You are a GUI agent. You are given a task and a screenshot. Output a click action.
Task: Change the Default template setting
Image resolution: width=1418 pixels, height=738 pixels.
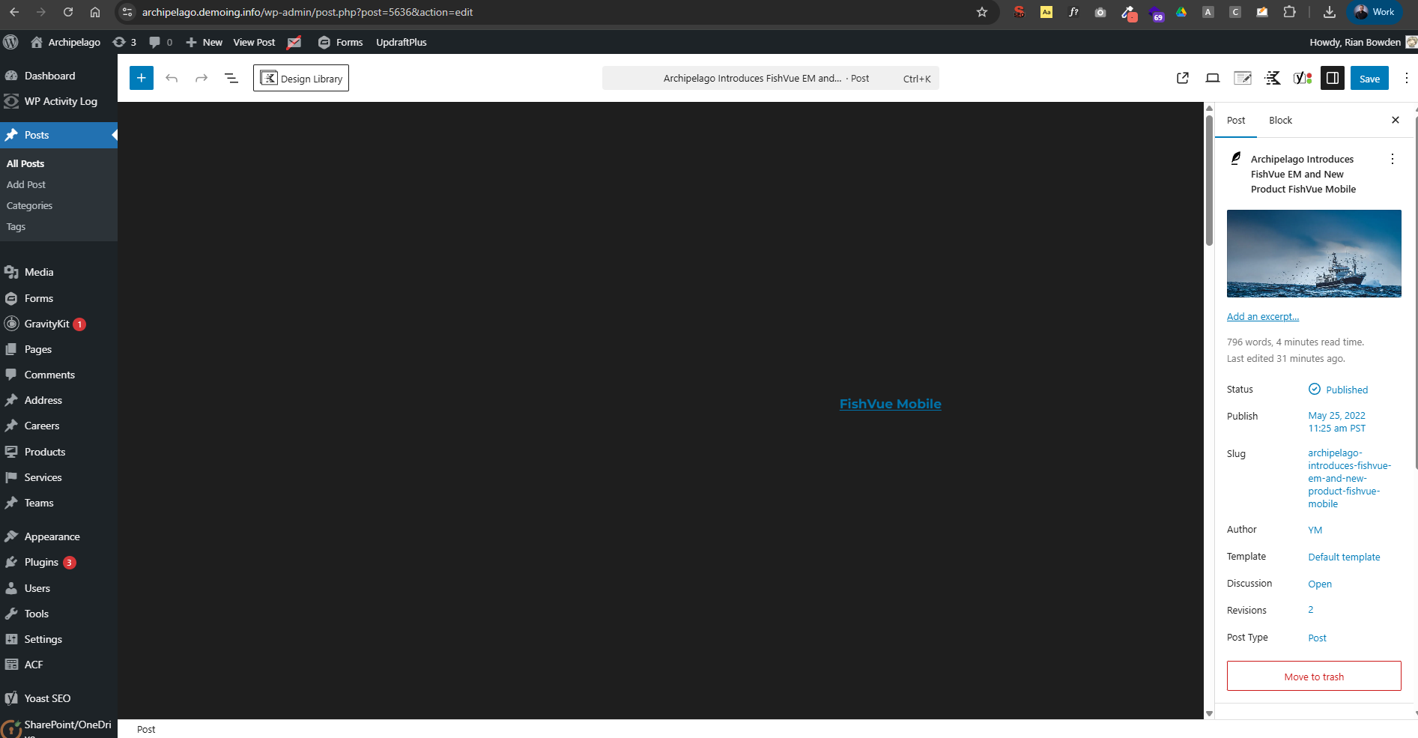(1344, 557)
